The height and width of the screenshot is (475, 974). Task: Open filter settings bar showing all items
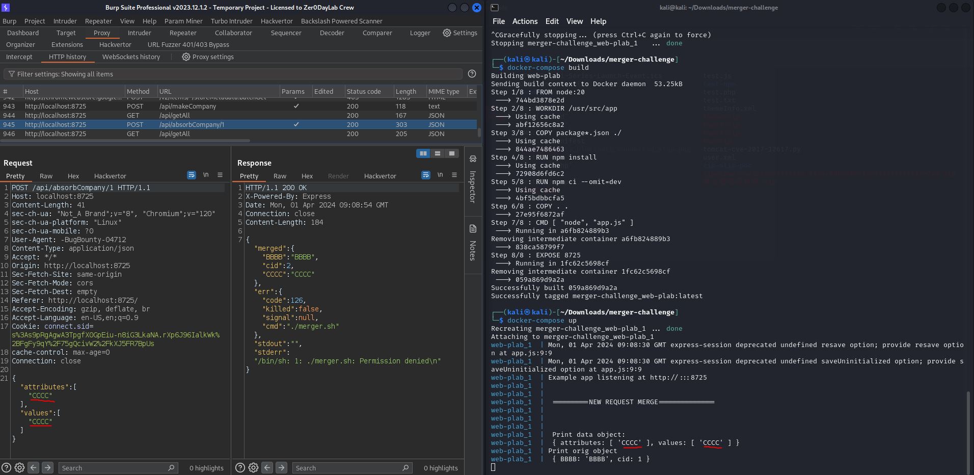pos(233,74)
